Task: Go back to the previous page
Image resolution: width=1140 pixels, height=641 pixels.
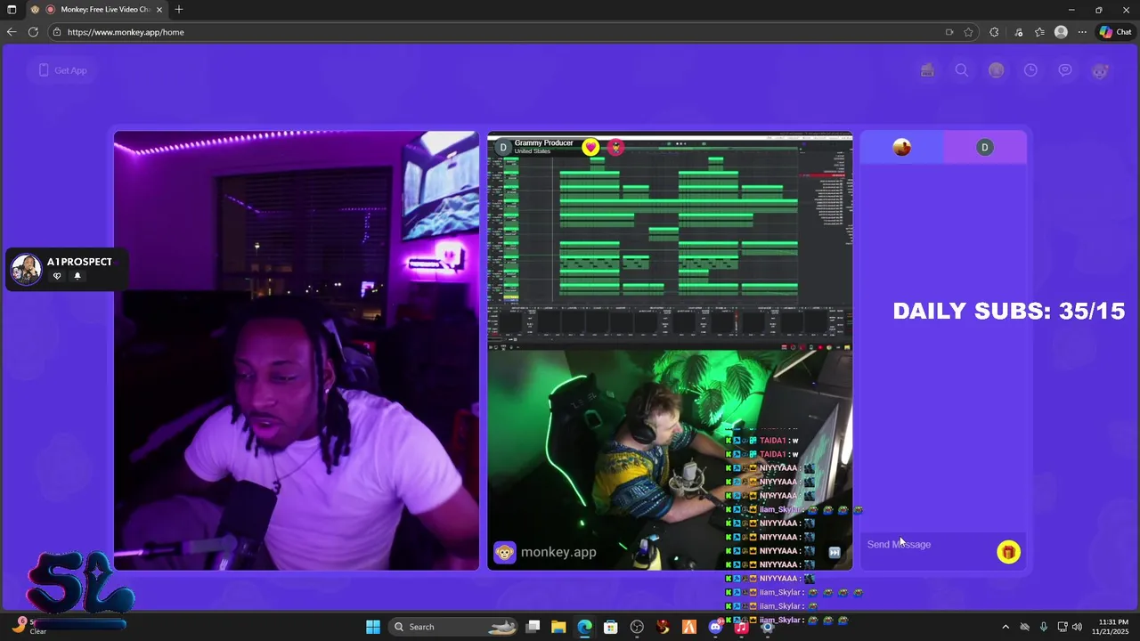Action: point(12,32)
